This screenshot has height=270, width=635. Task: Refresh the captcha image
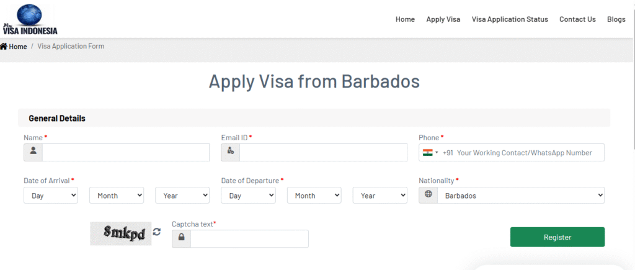tap(157, 232)
